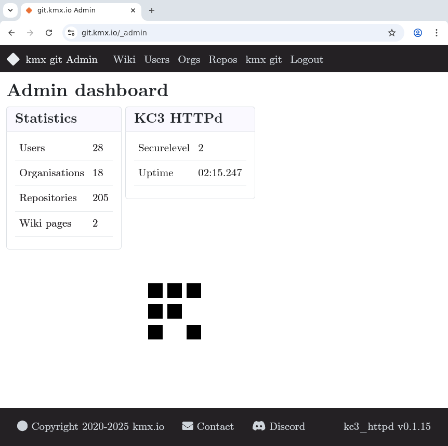Open a new tab with plus icon

click(152, 10)
